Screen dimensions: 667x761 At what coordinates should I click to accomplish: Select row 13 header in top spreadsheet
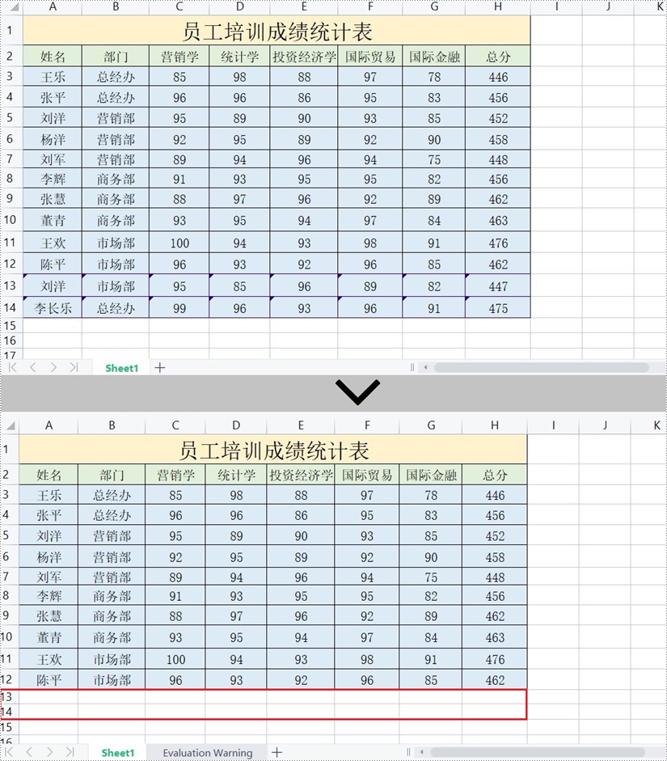tap(11, 285)
